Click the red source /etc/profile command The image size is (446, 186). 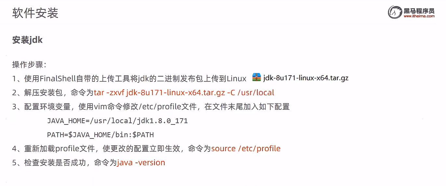[246, 149]
